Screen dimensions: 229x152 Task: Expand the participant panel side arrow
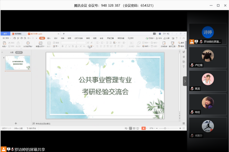[x=185, y=81]
